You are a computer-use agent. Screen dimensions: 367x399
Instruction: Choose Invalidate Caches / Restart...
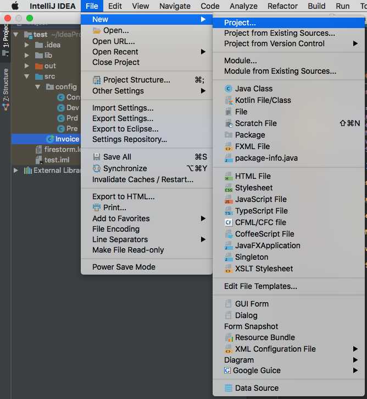tap(147, 179)
